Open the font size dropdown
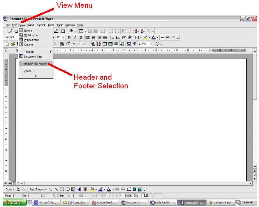The width and height of the screenshot is (259, 207). (x=63, y=37)
